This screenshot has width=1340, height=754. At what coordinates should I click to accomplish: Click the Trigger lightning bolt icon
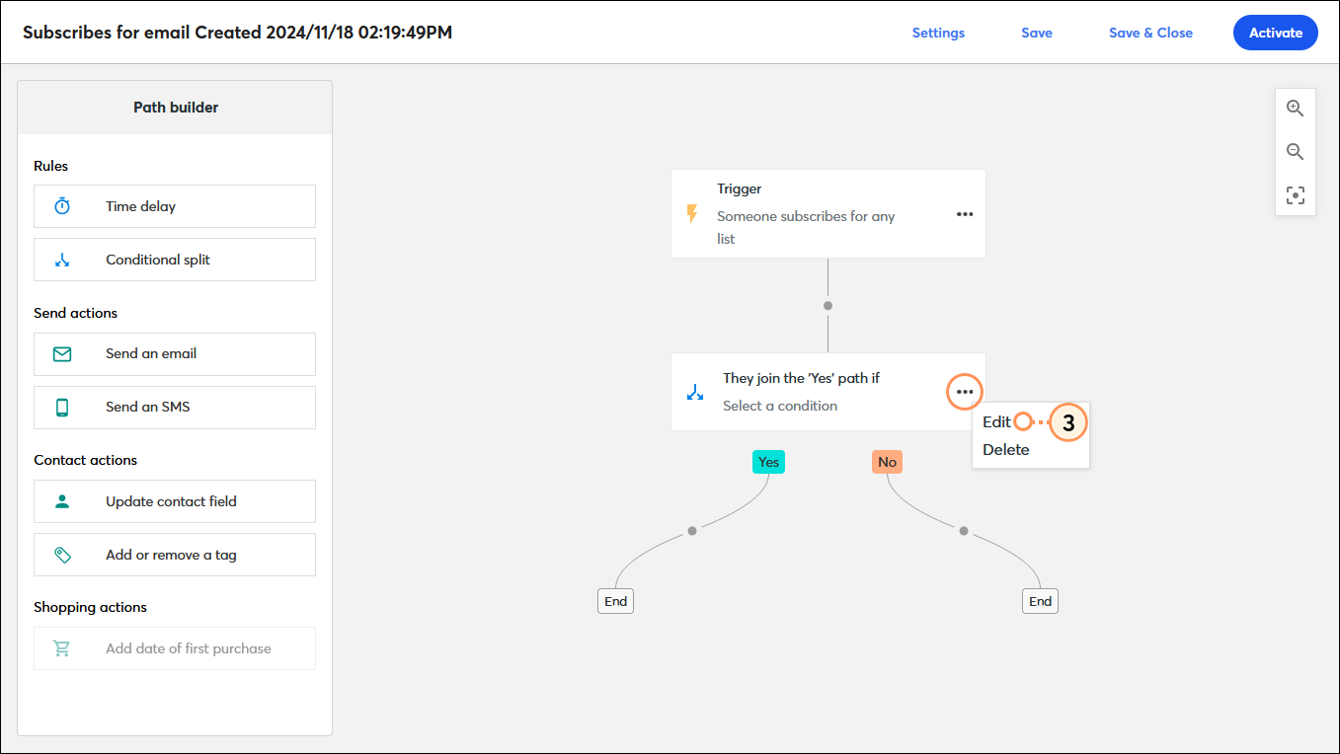(x=692, y=213)
